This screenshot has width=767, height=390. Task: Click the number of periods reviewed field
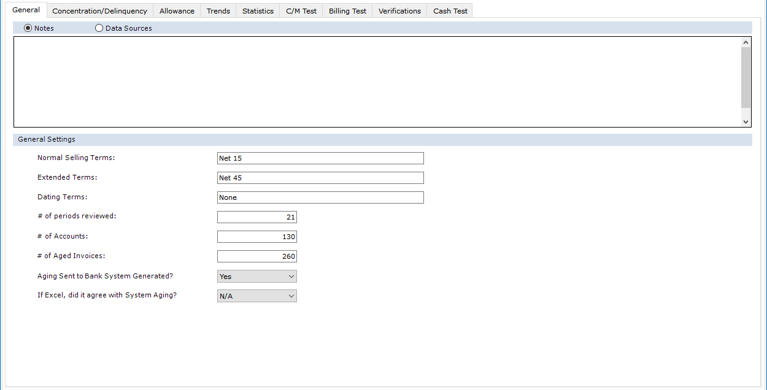click(257, 217)
